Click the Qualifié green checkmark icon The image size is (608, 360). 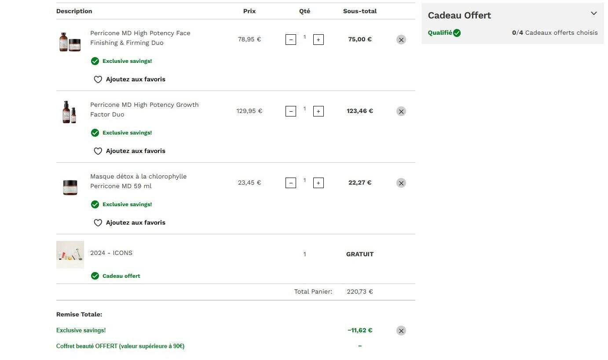(x=457, y=33)
